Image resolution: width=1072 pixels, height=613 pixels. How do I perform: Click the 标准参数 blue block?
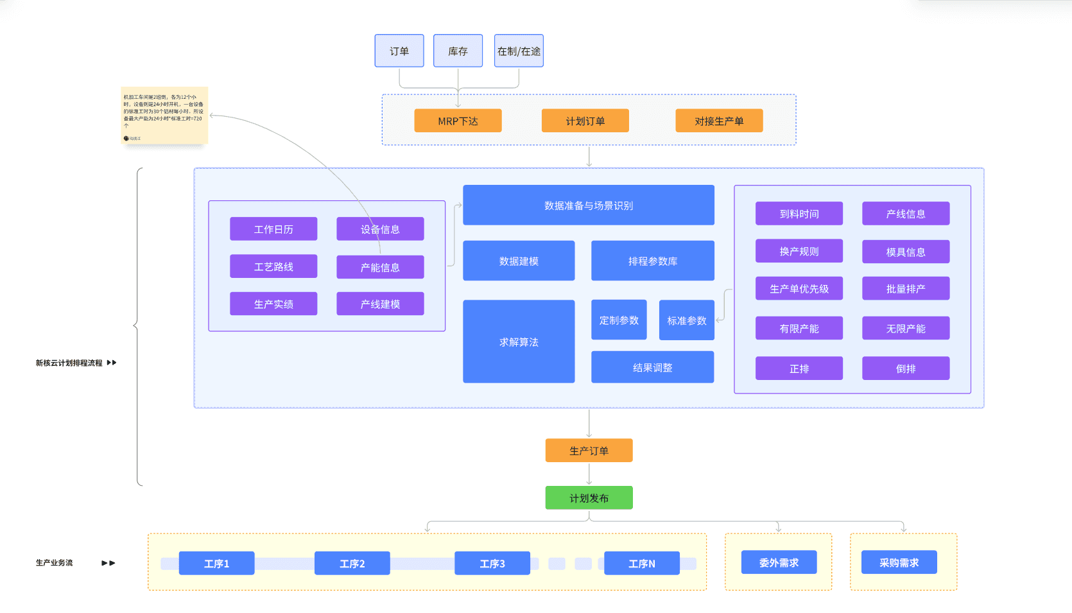click(x=687, y=320)
